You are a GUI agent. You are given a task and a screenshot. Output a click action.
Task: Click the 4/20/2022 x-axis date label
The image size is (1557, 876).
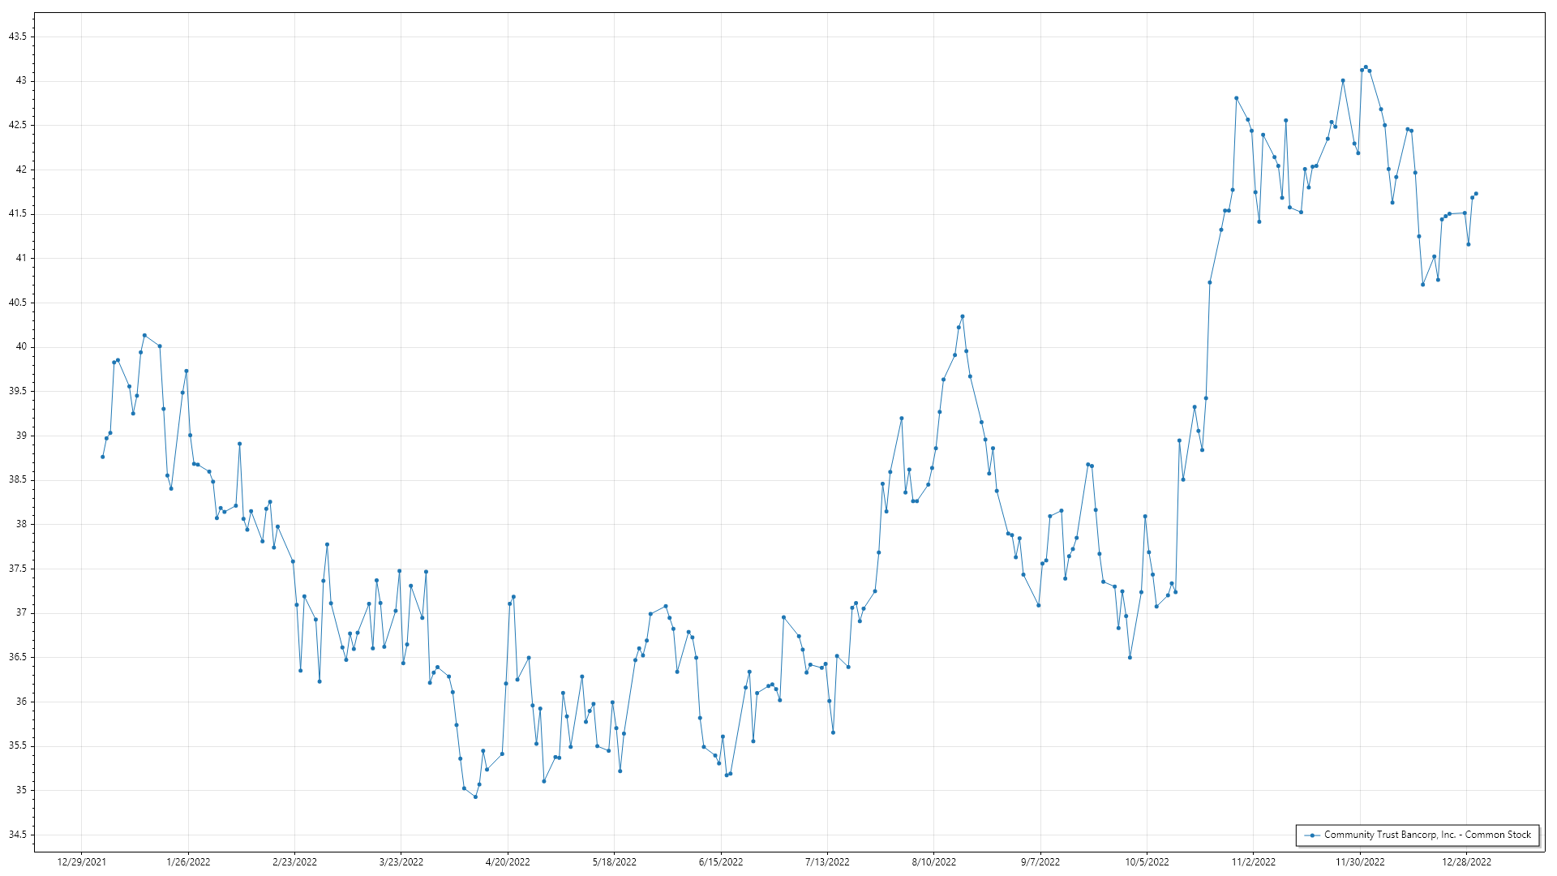point(508,862)
